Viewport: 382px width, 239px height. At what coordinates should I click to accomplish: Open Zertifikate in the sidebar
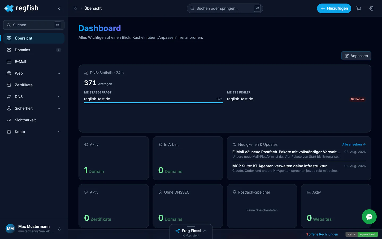coord(34,85)
